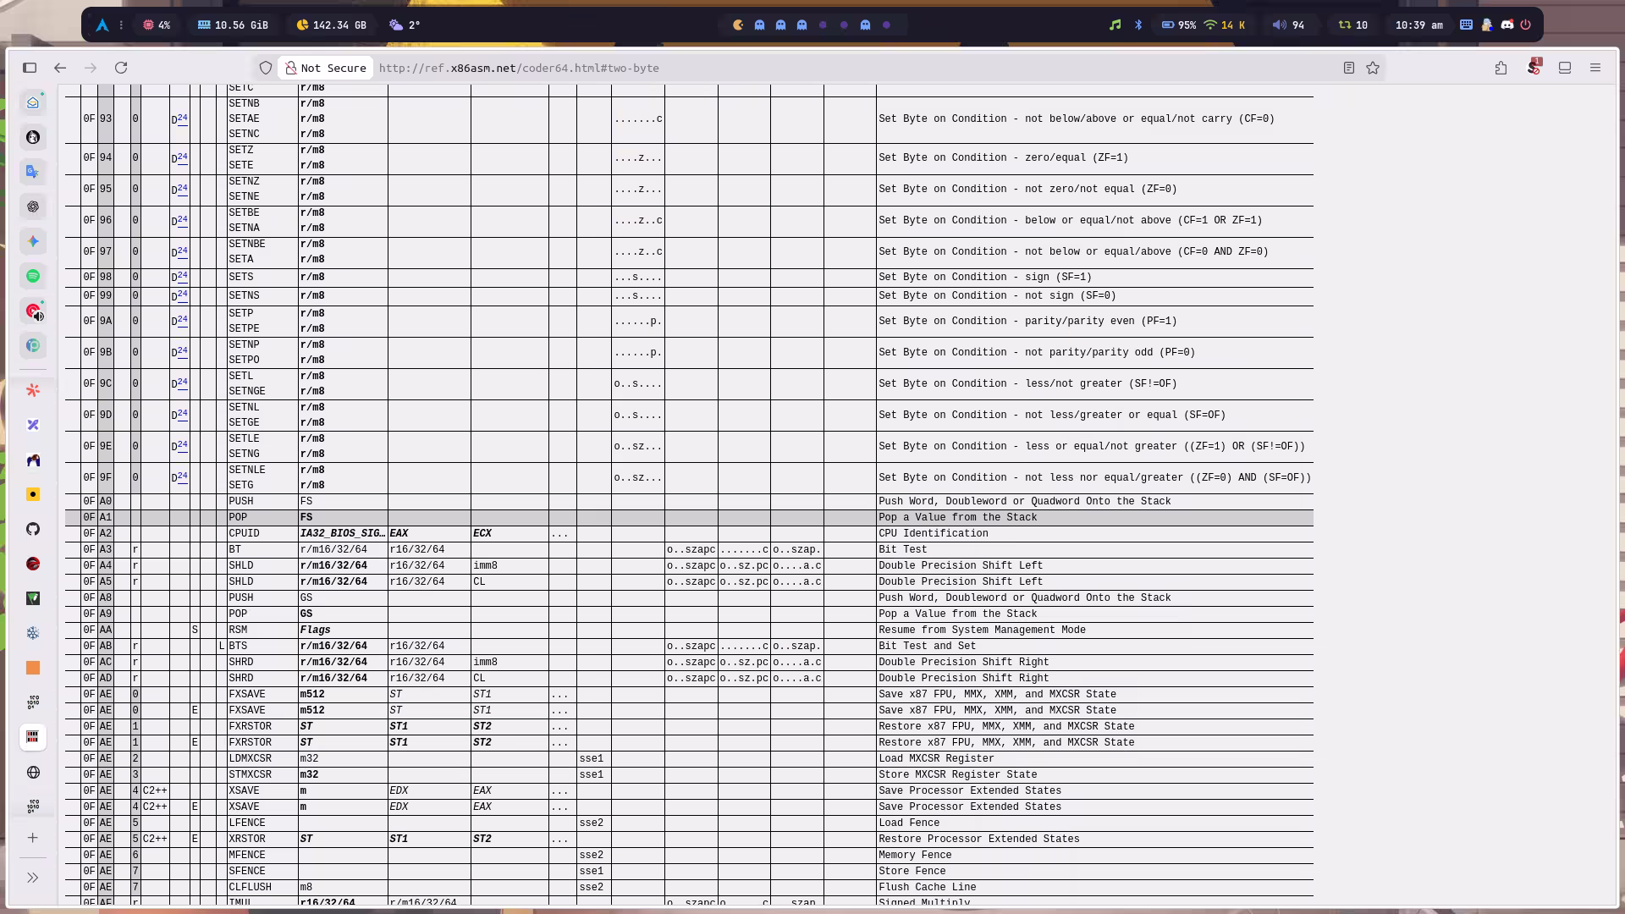Expand the sidebar with double chevron
Image resolution: width=1625 pixels, height=914 pixels.
click(x=33, y=878)
